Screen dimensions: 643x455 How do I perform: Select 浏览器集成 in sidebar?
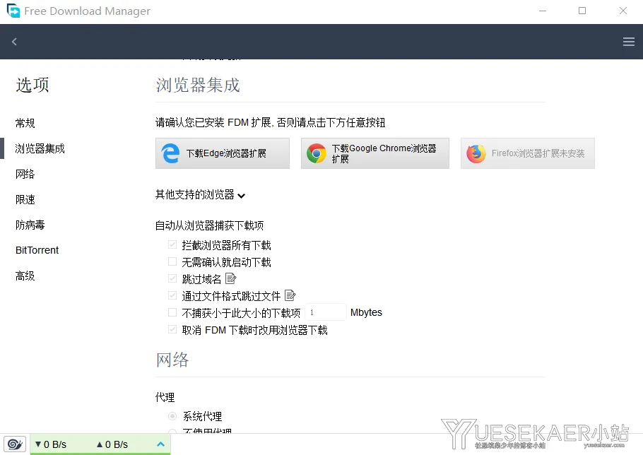click(40, 148)
